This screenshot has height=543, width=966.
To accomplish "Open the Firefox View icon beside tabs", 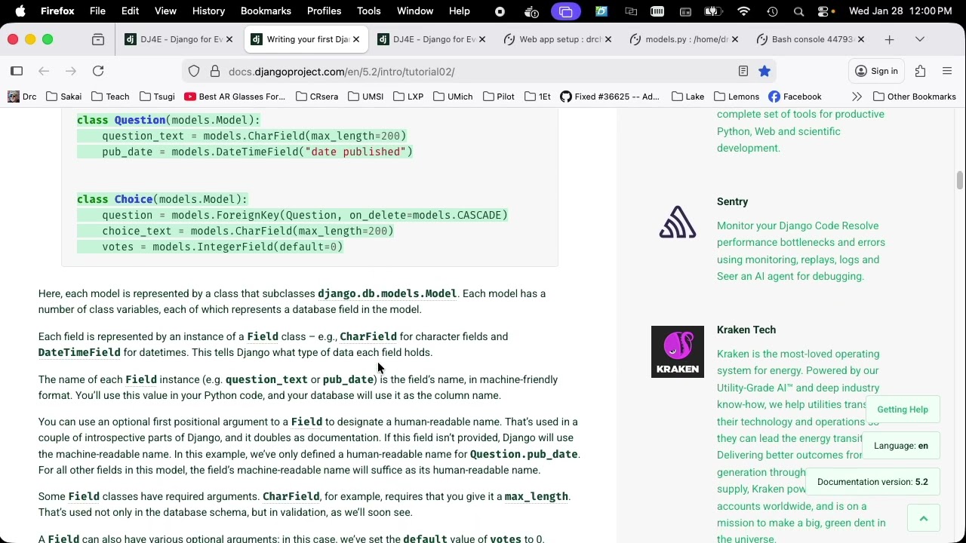I will point(98,39).
